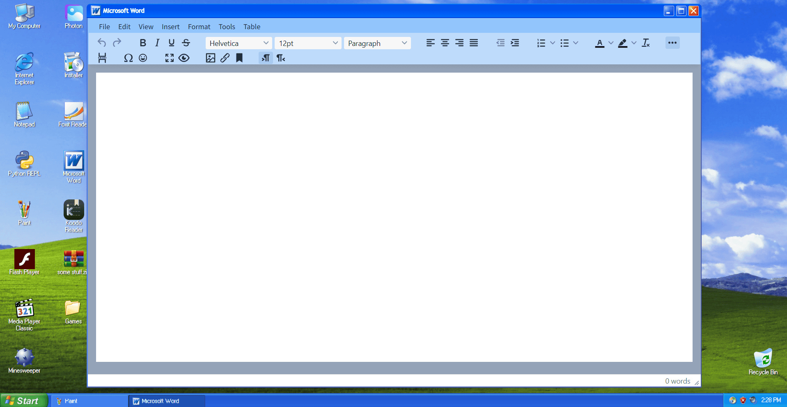This screenshot has height=407, width=787.
Task: Insert a horizontal page break
Action: pyautogui.click(x=102, y=58)
